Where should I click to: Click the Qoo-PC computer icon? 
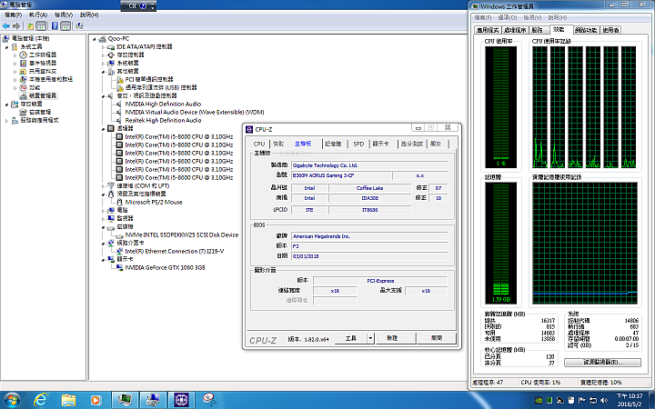pos(102,39)
